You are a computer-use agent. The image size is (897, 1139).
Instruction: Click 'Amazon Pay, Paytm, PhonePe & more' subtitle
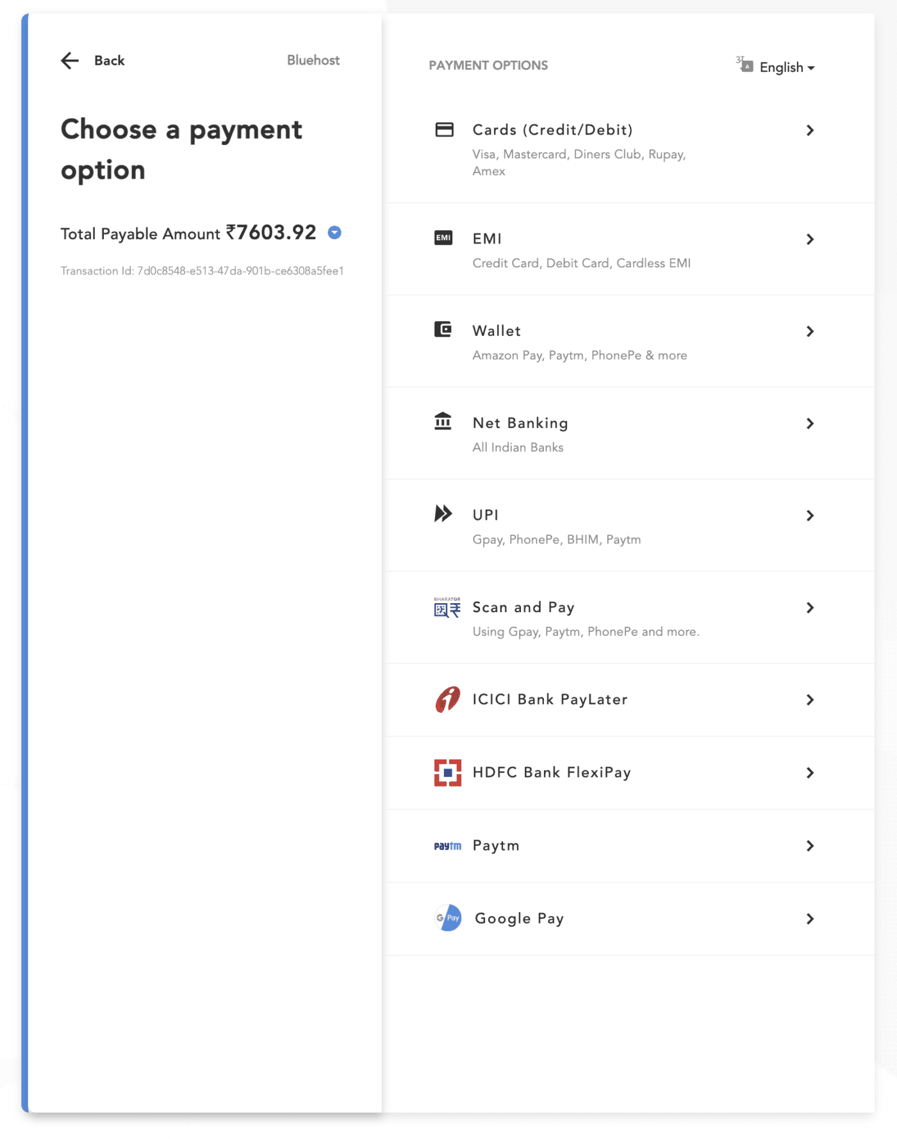click(x=579, y=355)
